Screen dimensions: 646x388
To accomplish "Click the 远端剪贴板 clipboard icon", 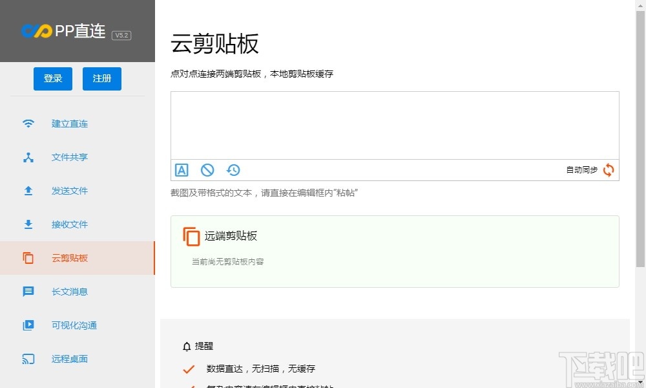I will pyautogui.click(x=191, y=236).
